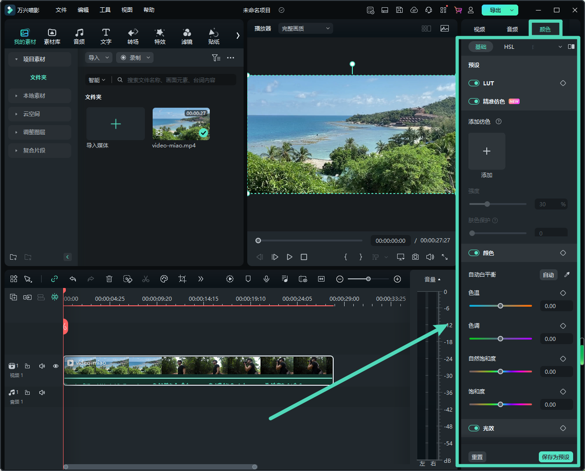Open the 转场 transitions panel

[133, 36]
